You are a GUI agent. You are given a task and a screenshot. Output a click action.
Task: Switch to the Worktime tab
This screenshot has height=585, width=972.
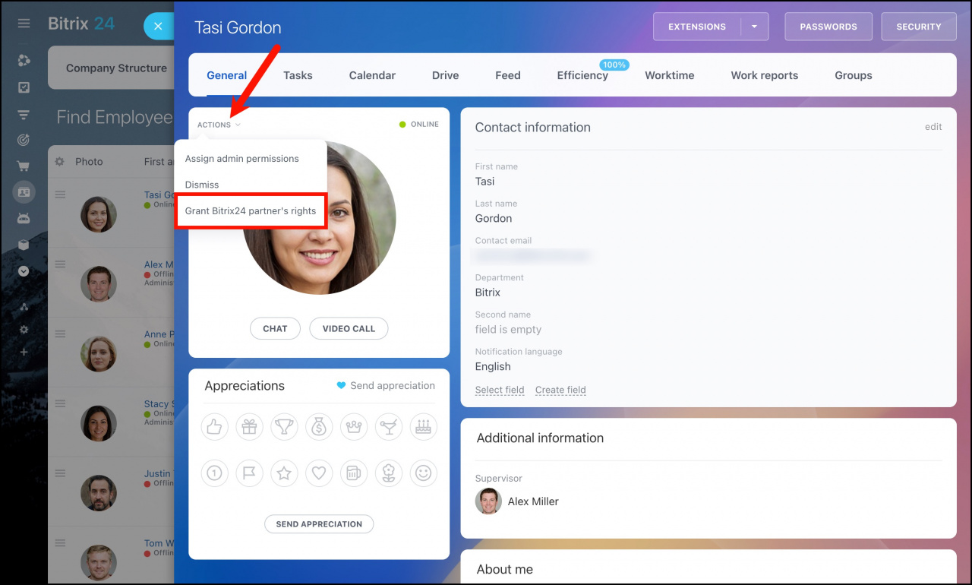pos(670,75)
